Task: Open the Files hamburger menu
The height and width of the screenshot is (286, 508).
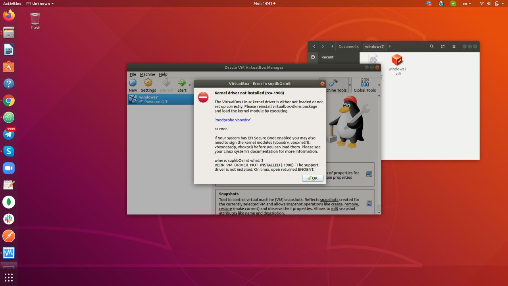Action: click(x=454, y=46)
